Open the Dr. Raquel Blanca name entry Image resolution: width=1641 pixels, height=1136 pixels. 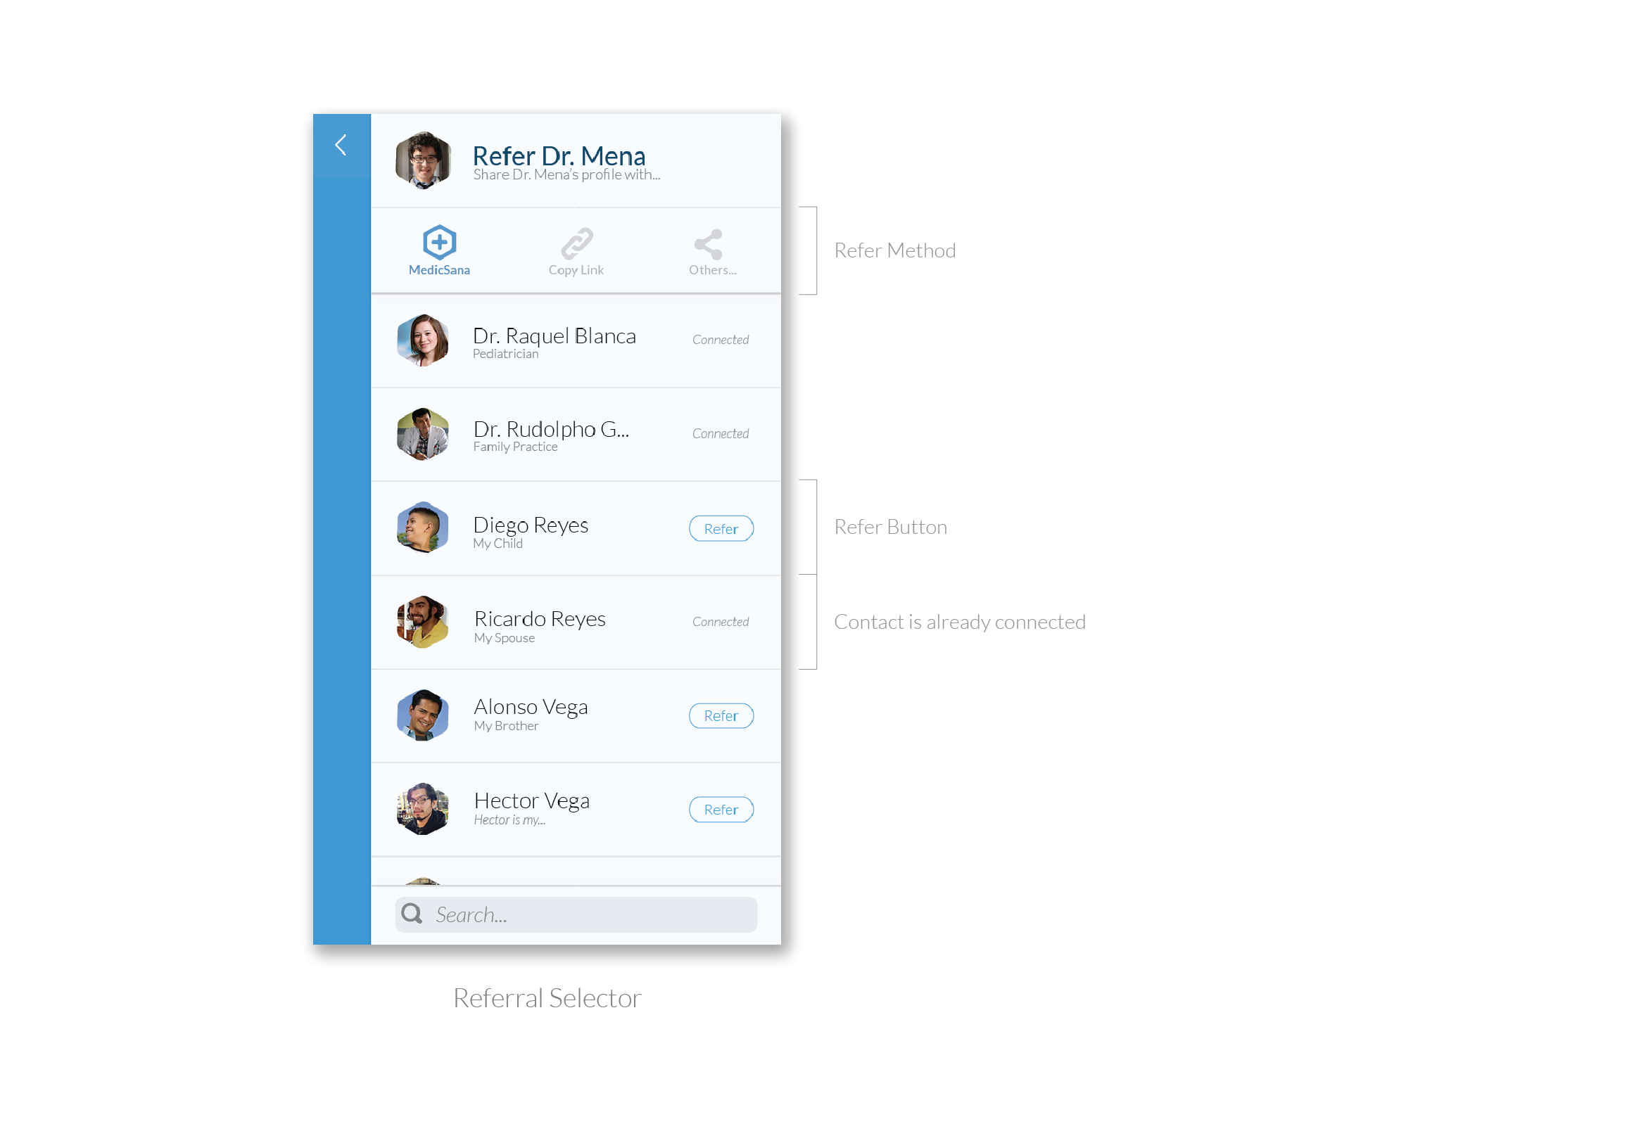coord(554,336)
